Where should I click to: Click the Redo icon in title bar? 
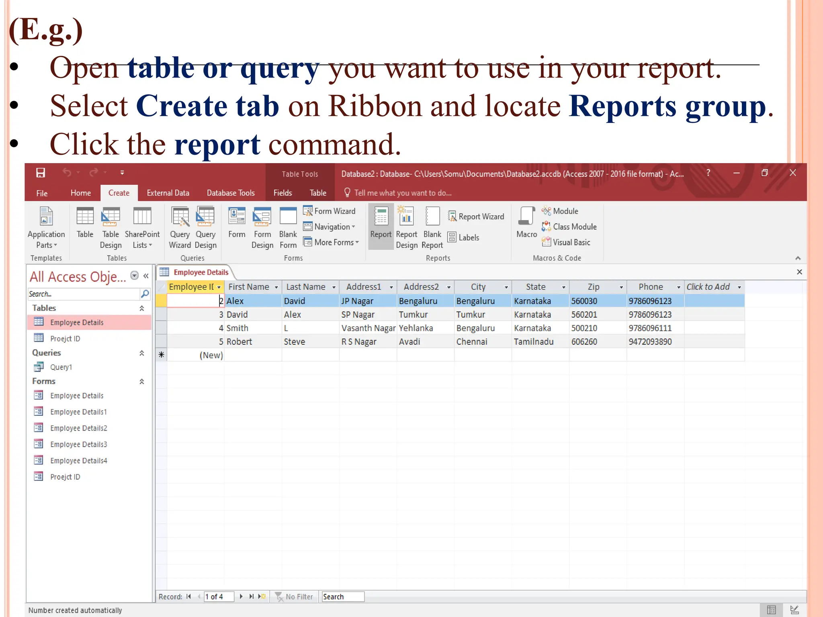click(x=94, y=173)
